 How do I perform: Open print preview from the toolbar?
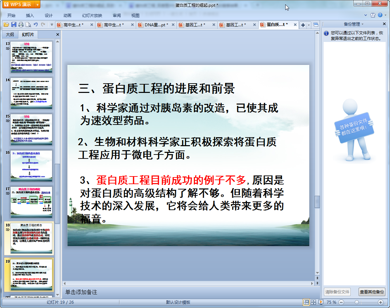click(x=28, y=25)
